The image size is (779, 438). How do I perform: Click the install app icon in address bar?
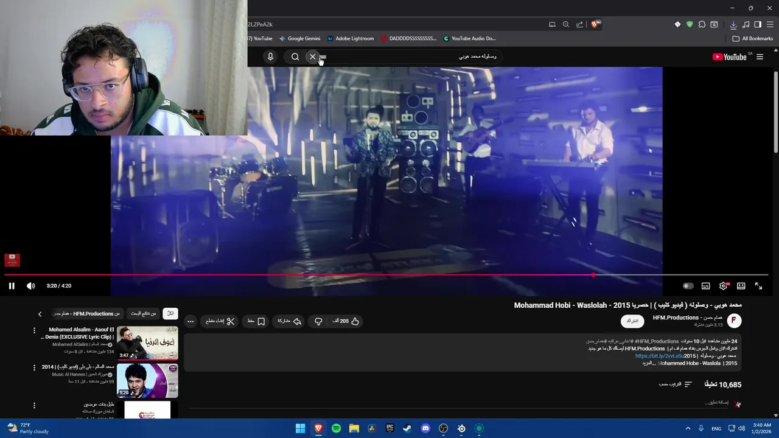(552, 24)
